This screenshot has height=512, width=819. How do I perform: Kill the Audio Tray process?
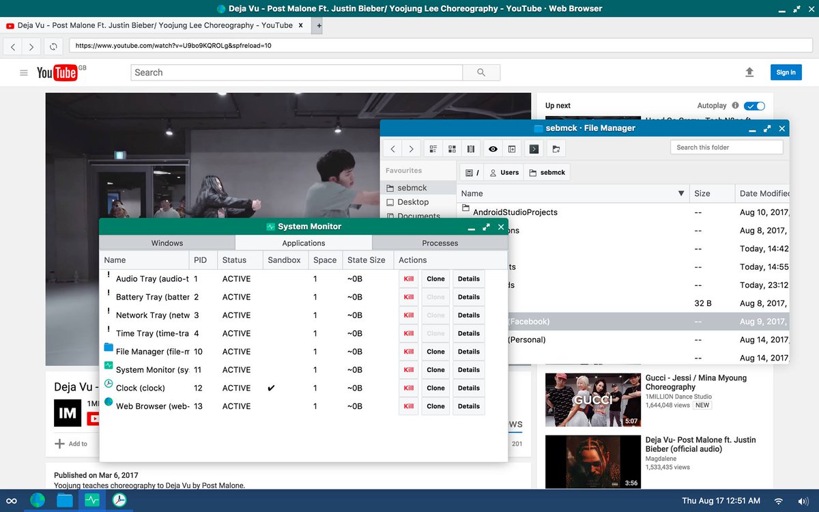[x=409, y=279]
